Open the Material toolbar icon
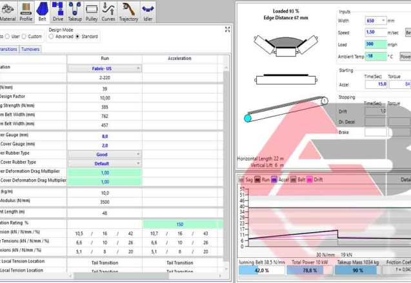 (x=8, y=10)
